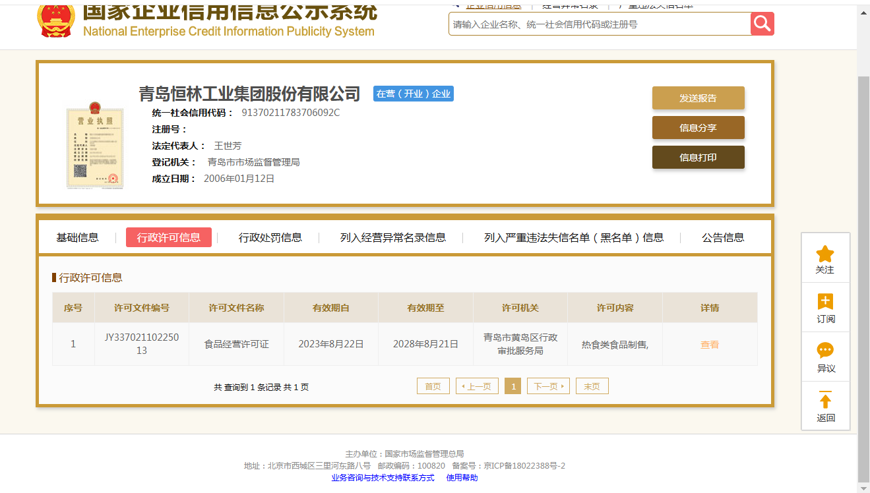This screenshot has height=493, width=870.
Task: Click the vertical page scrollbar
Action: (863, 264)
